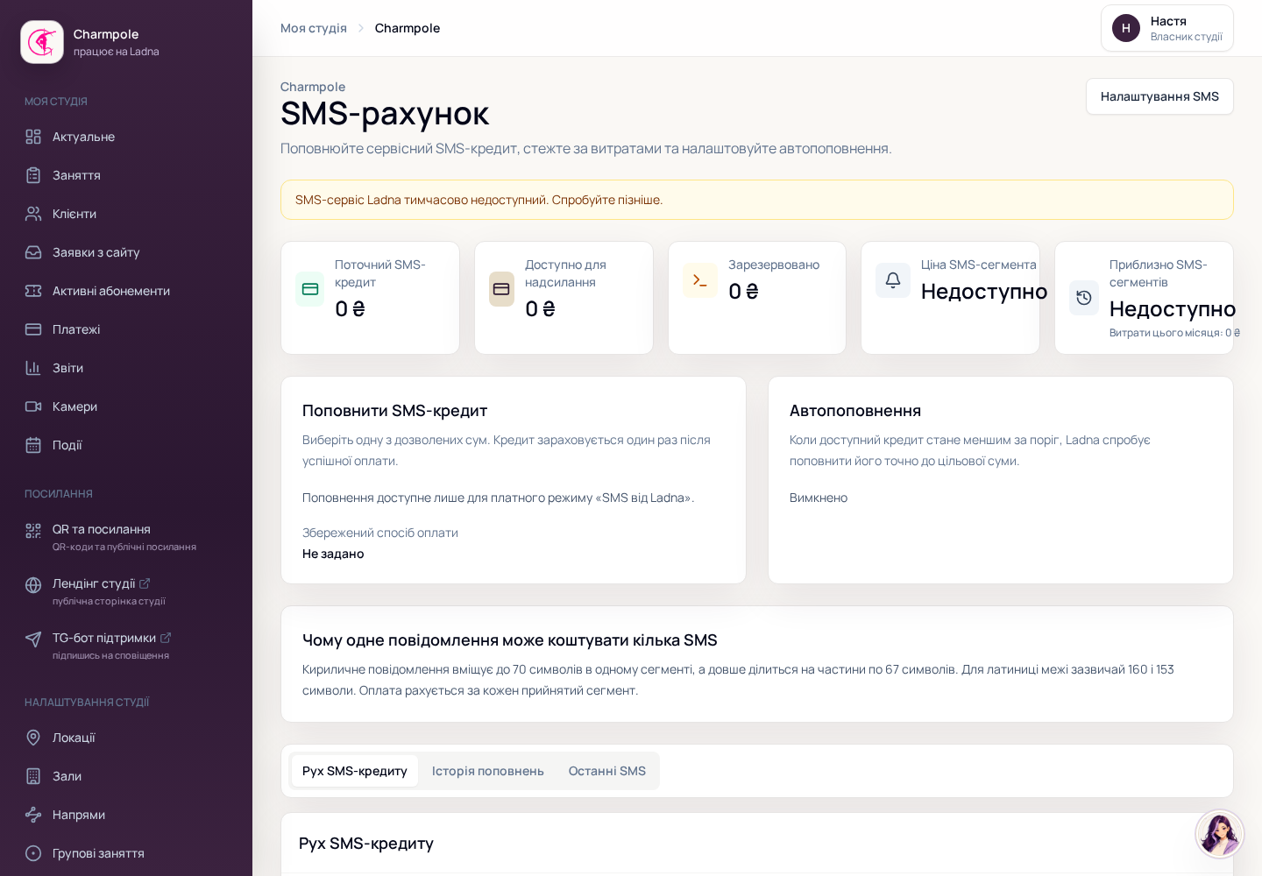This screenshot has height=876, width=1262.
Task: Open Групові заняття settings
Action: pyautogui.click(x=126, y=853)
